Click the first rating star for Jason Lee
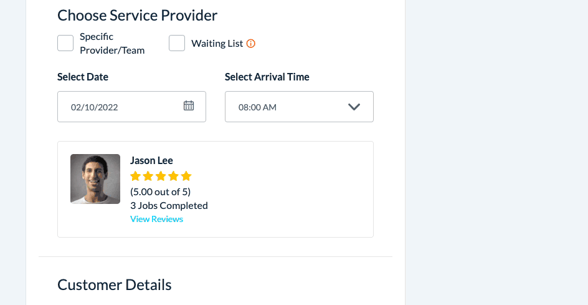The image size is (588, 305). tap(136, 176)
